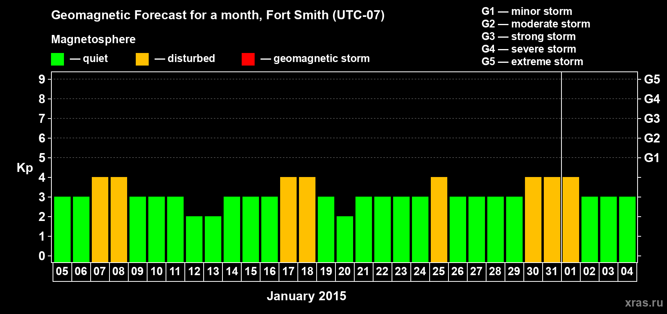Click the green bar for day 12
This screenshot has height=314, width=667.
194,239
